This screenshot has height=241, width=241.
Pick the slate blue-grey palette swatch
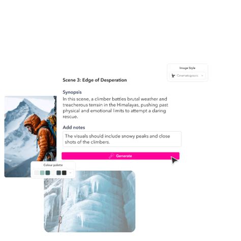coord(58,173)
